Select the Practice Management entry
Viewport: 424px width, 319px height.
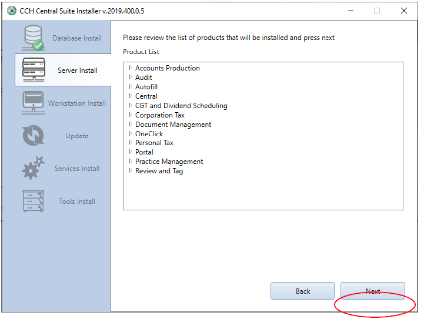169,162
